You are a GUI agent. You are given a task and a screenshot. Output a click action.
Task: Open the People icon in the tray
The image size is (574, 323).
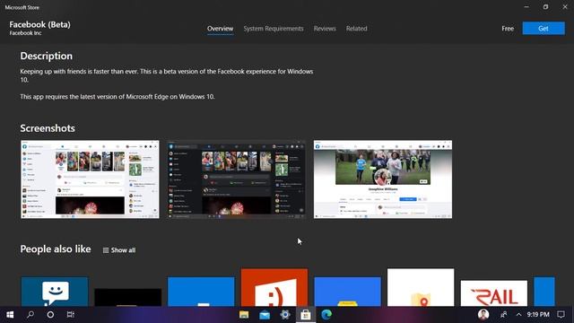504,315
